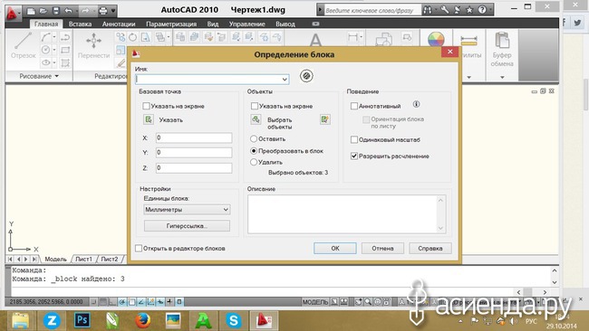Screen dimensions: 589x331
Task: Click the Save diskette icon in quick access toolbar
Action: [x=55, y=11]
